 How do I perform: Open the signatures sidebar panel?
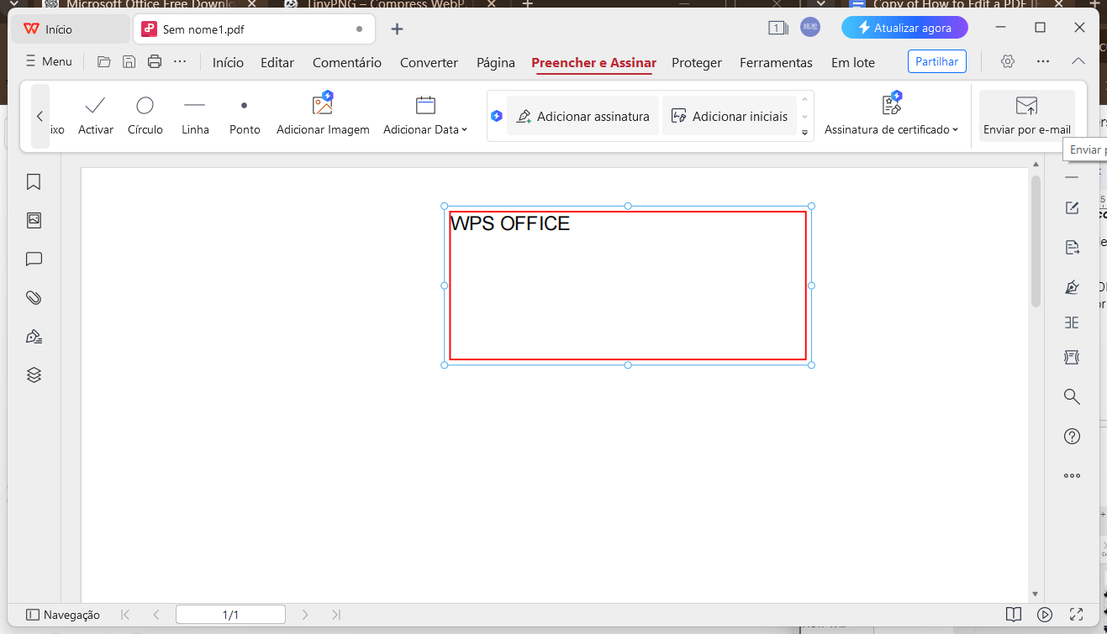(x=34, y=336)
